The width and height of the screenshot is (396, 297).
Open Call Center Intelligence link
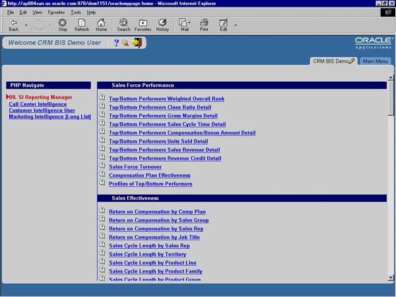tap(38, 104)
